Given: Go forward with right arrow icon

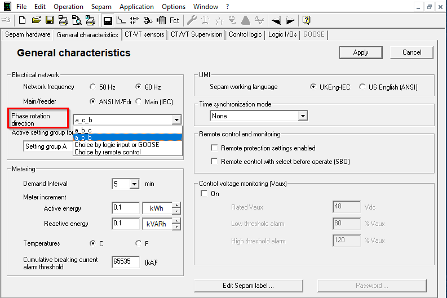Looking at the screenshot, I should [290, 20].
